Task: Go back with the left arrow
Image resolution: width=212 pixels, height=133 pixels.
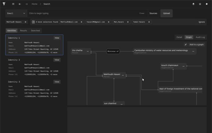Action: coord(20,4)
